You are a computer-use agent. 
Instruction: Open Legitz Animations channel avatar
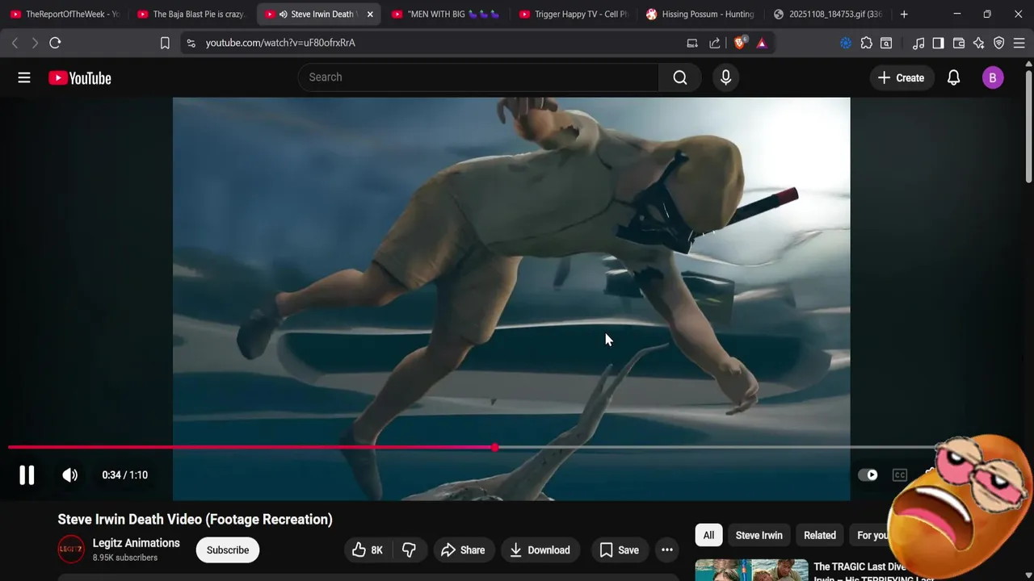point(71,550)
